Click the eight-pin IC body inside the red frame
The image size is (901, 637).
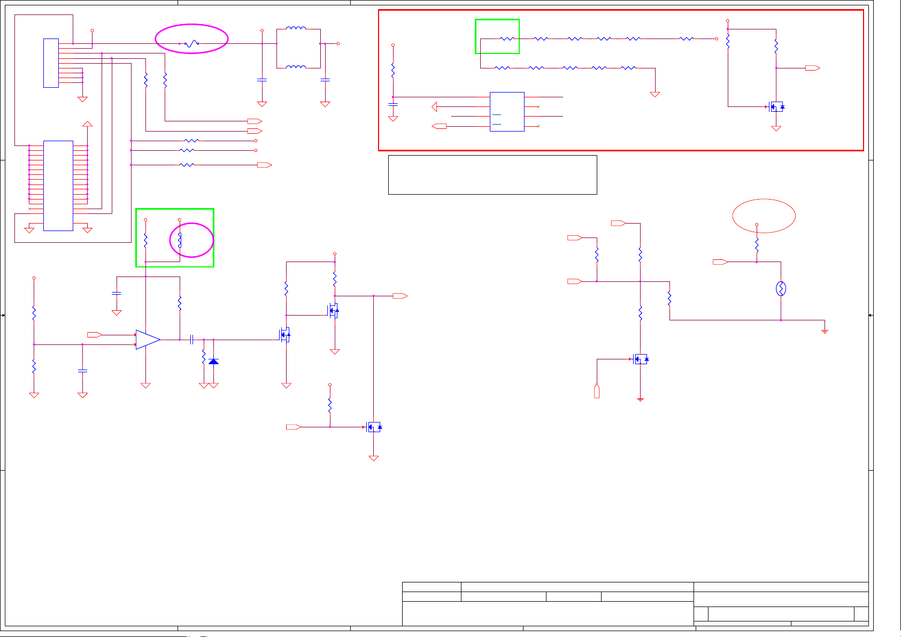pos(507,112)
